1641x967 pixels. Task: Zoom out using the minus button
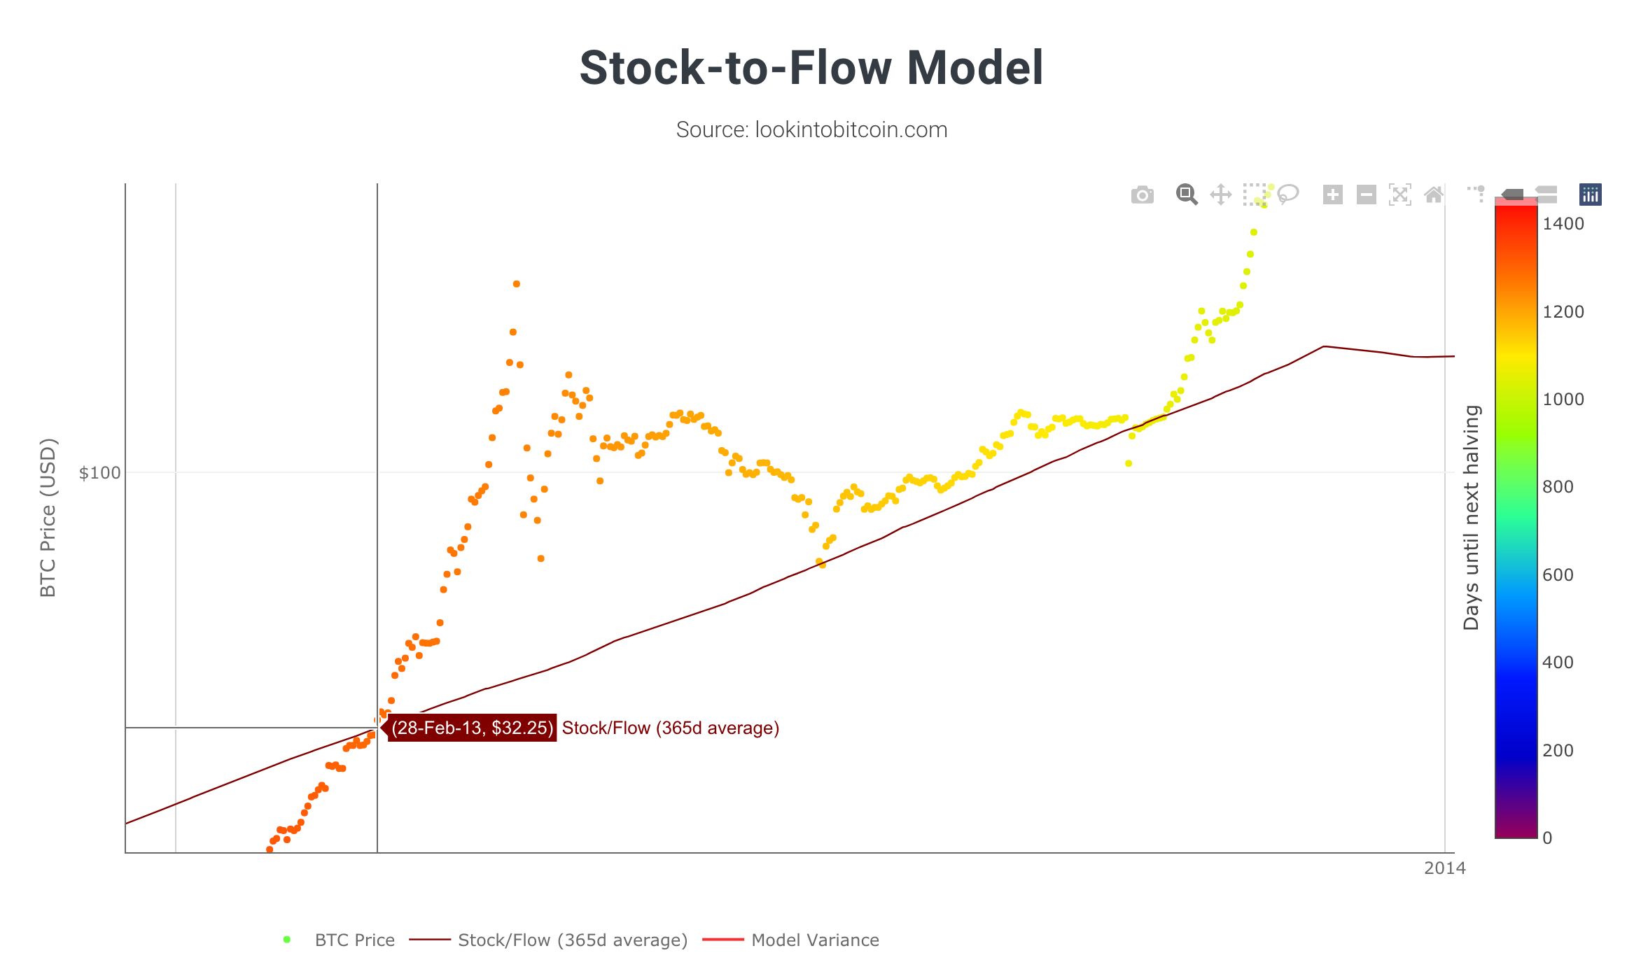coord(1366,195)
